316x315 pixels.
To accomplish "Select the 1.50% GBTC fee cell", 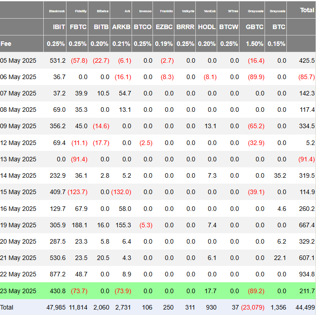I will pyautogui.click(x=254, y=44).
